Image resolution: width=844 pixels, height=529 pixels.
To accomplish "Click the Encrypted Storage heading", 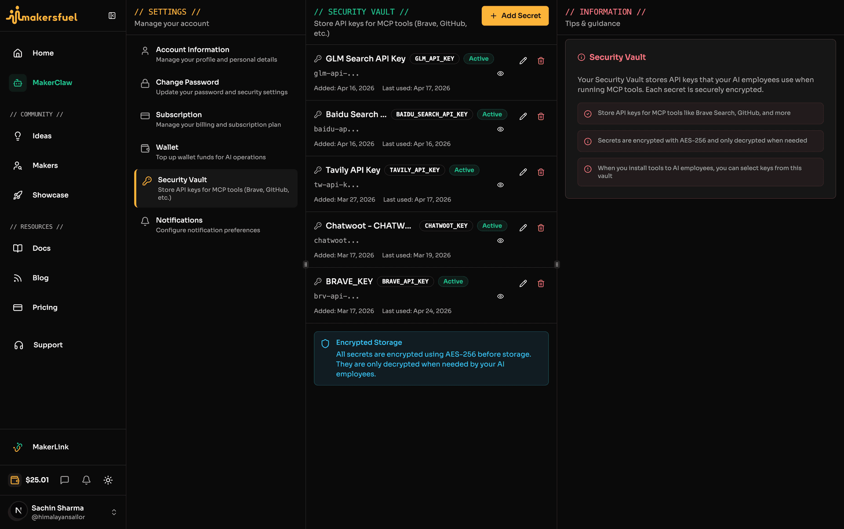I will point(369,342).
